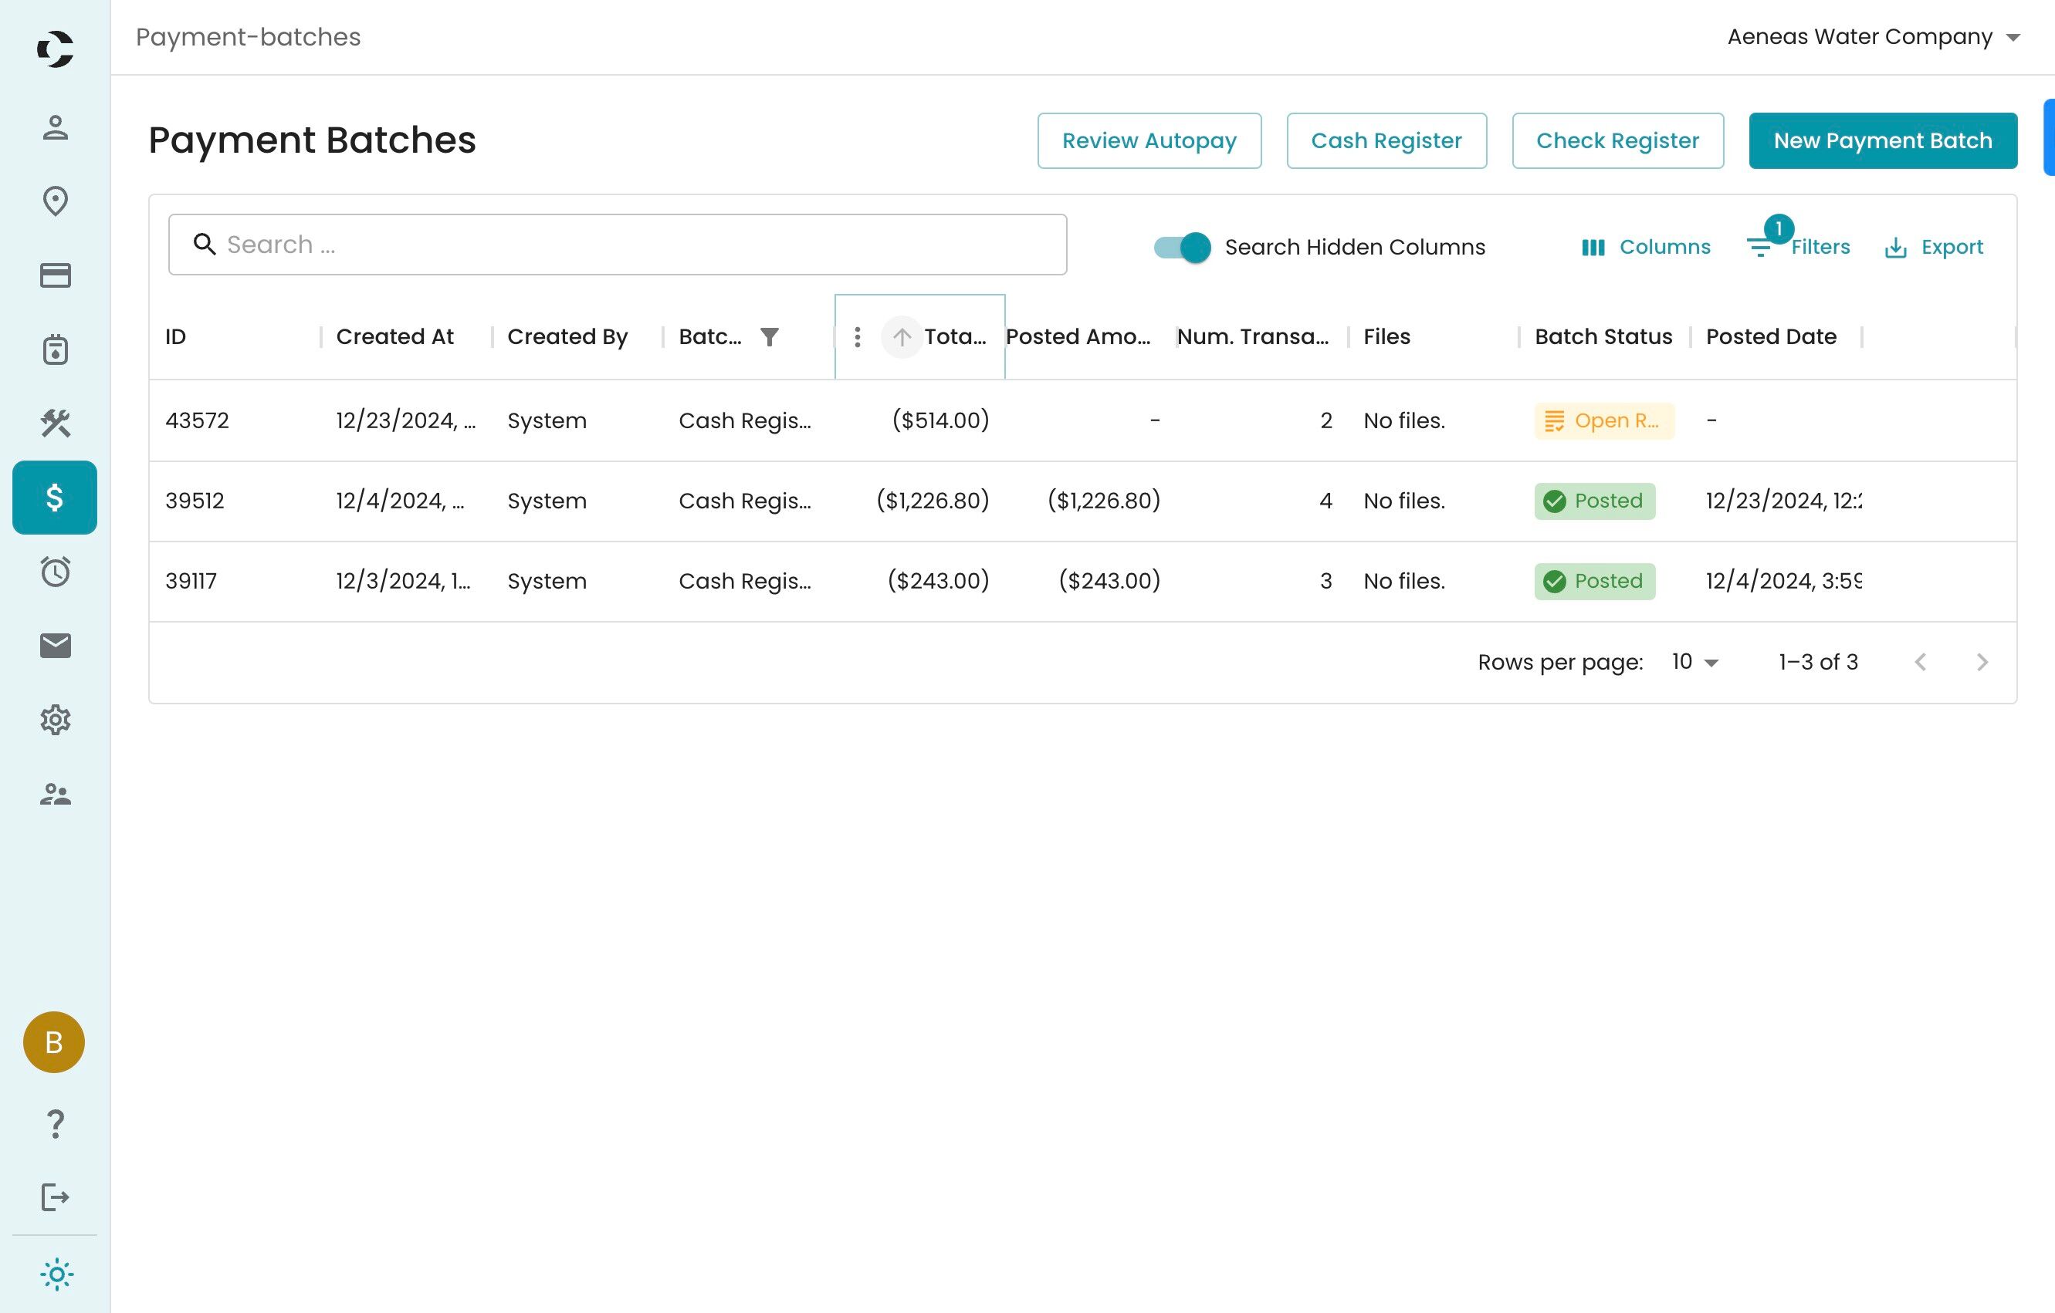Expand Aeneas Water Company dropdown
Viewport: 2055px width, 1313px height.
click(1874, 37)
